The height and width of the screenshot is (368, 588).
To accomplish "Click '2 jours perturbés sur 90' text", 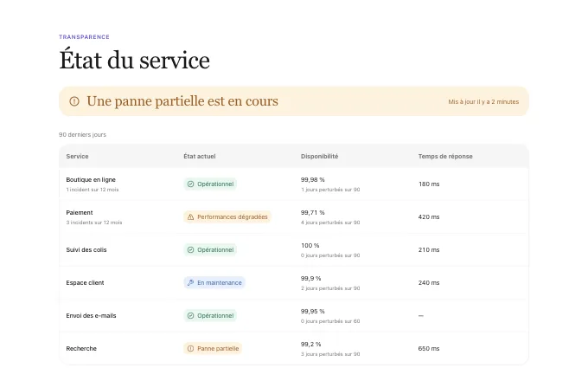I will click(x=330, y=288).
